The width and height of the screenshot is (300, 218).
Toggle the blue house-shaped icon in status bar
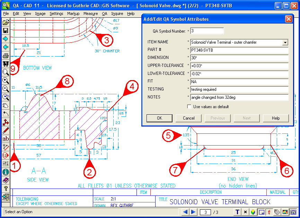293,212
